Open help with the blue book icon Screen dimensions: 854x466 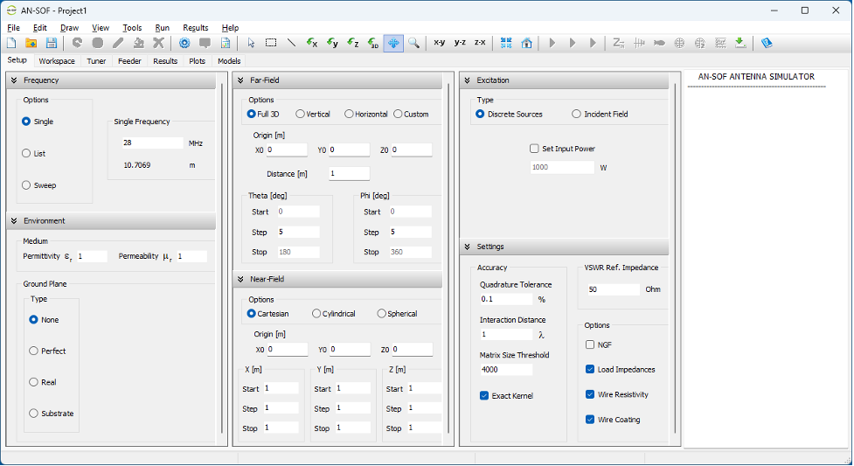(767, 43)
